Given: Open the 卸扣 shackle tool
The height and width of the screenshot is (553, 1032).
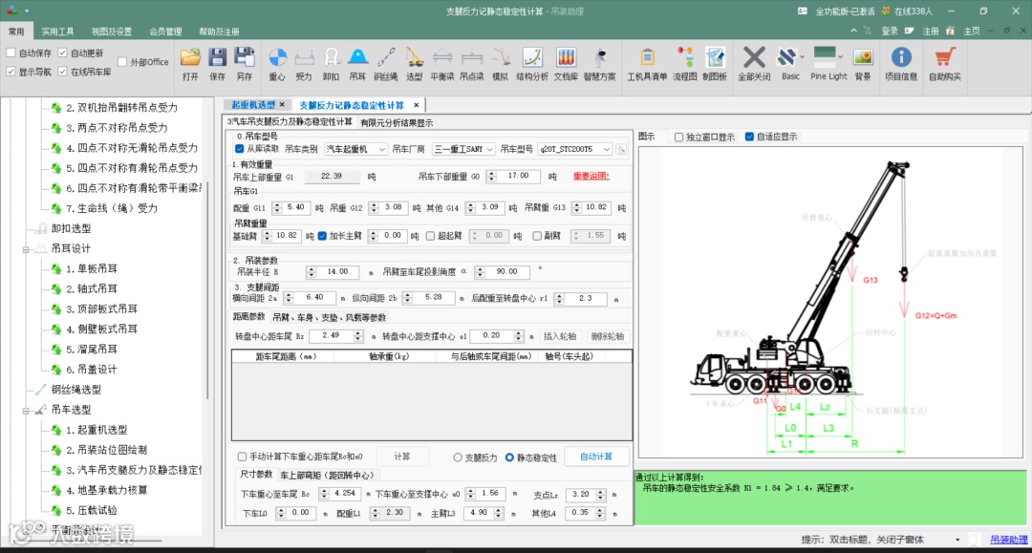Looking at the screenshot, I should pos(331,64).
